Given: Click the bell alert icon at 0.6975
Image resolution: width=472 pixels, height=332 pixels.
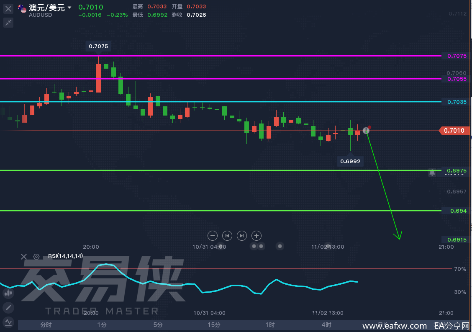Looking at the screenshot, I should click(432, 172).
